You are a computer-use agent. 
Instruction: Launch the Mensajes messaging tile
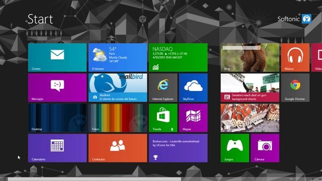tap(57, 87)
